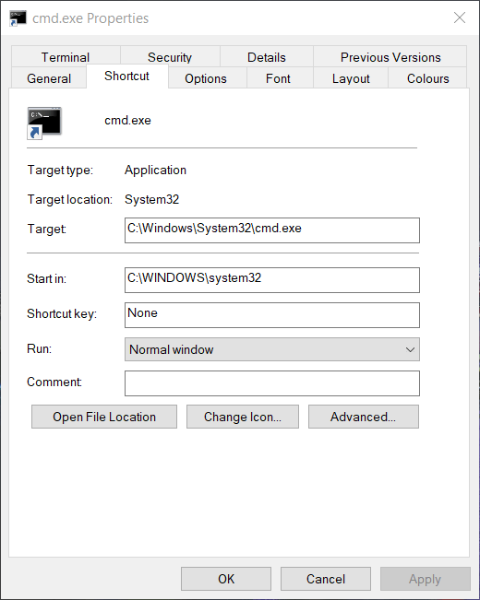480x600 pixels.
Task: Click Cancel to discard changes
Action: point(326,579)
